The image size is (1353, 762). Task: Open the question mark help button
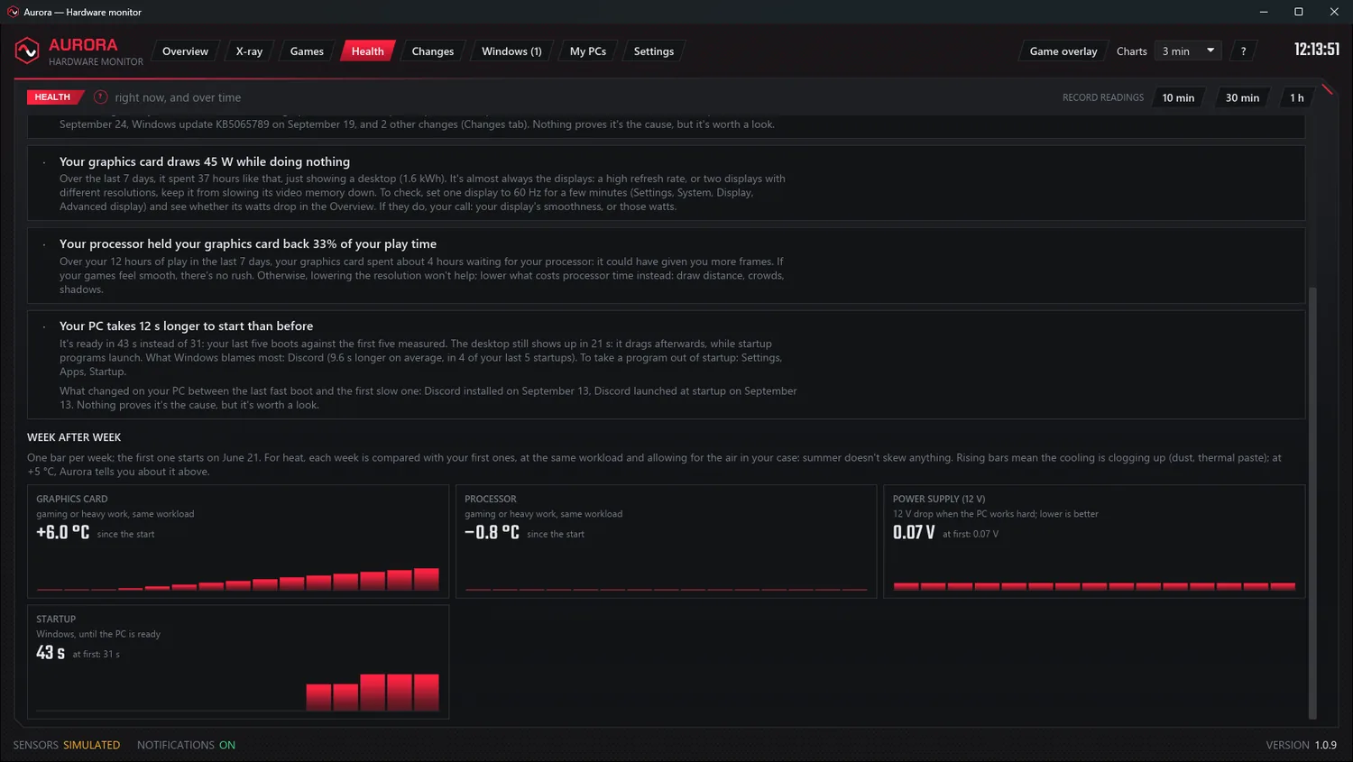pos(1243,51)
